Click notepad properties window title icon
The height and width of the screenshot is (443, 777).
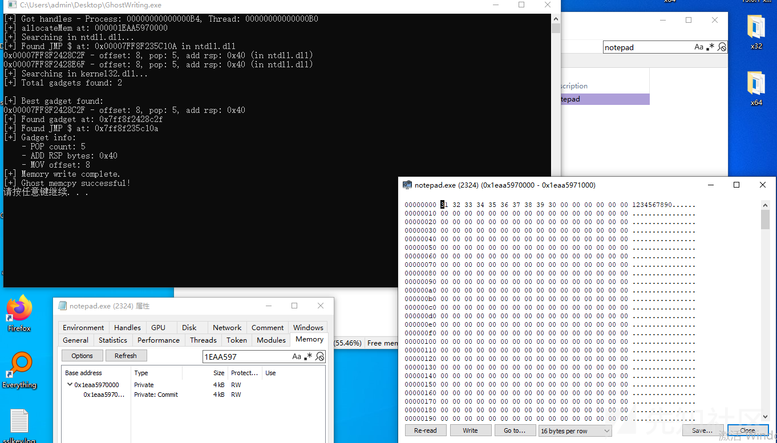(62, 306)
